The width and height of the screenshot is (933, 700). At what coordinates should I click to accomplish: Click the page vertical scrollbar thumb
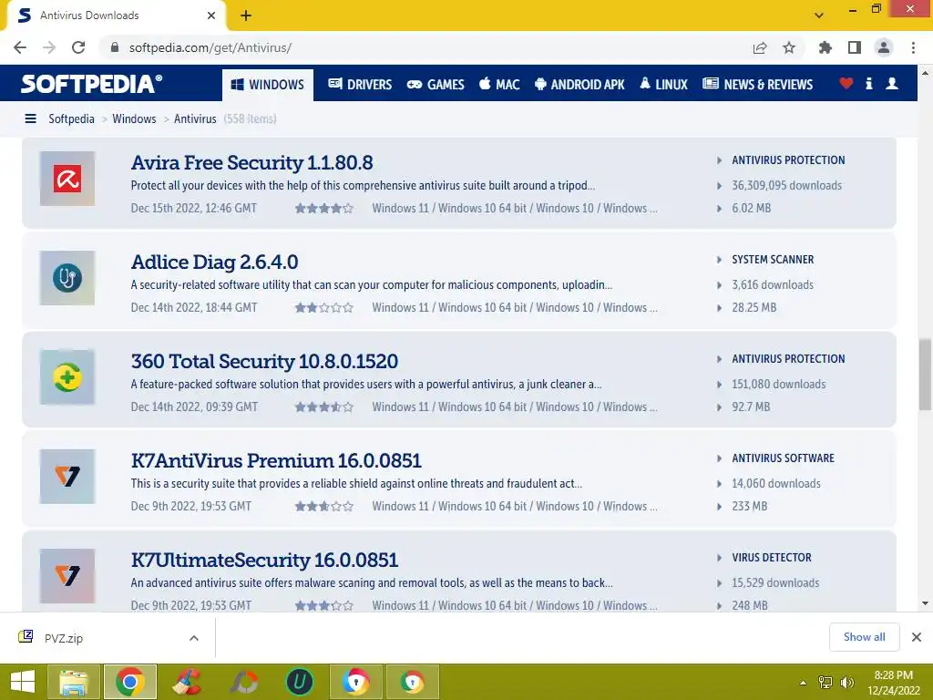point(925,375)
